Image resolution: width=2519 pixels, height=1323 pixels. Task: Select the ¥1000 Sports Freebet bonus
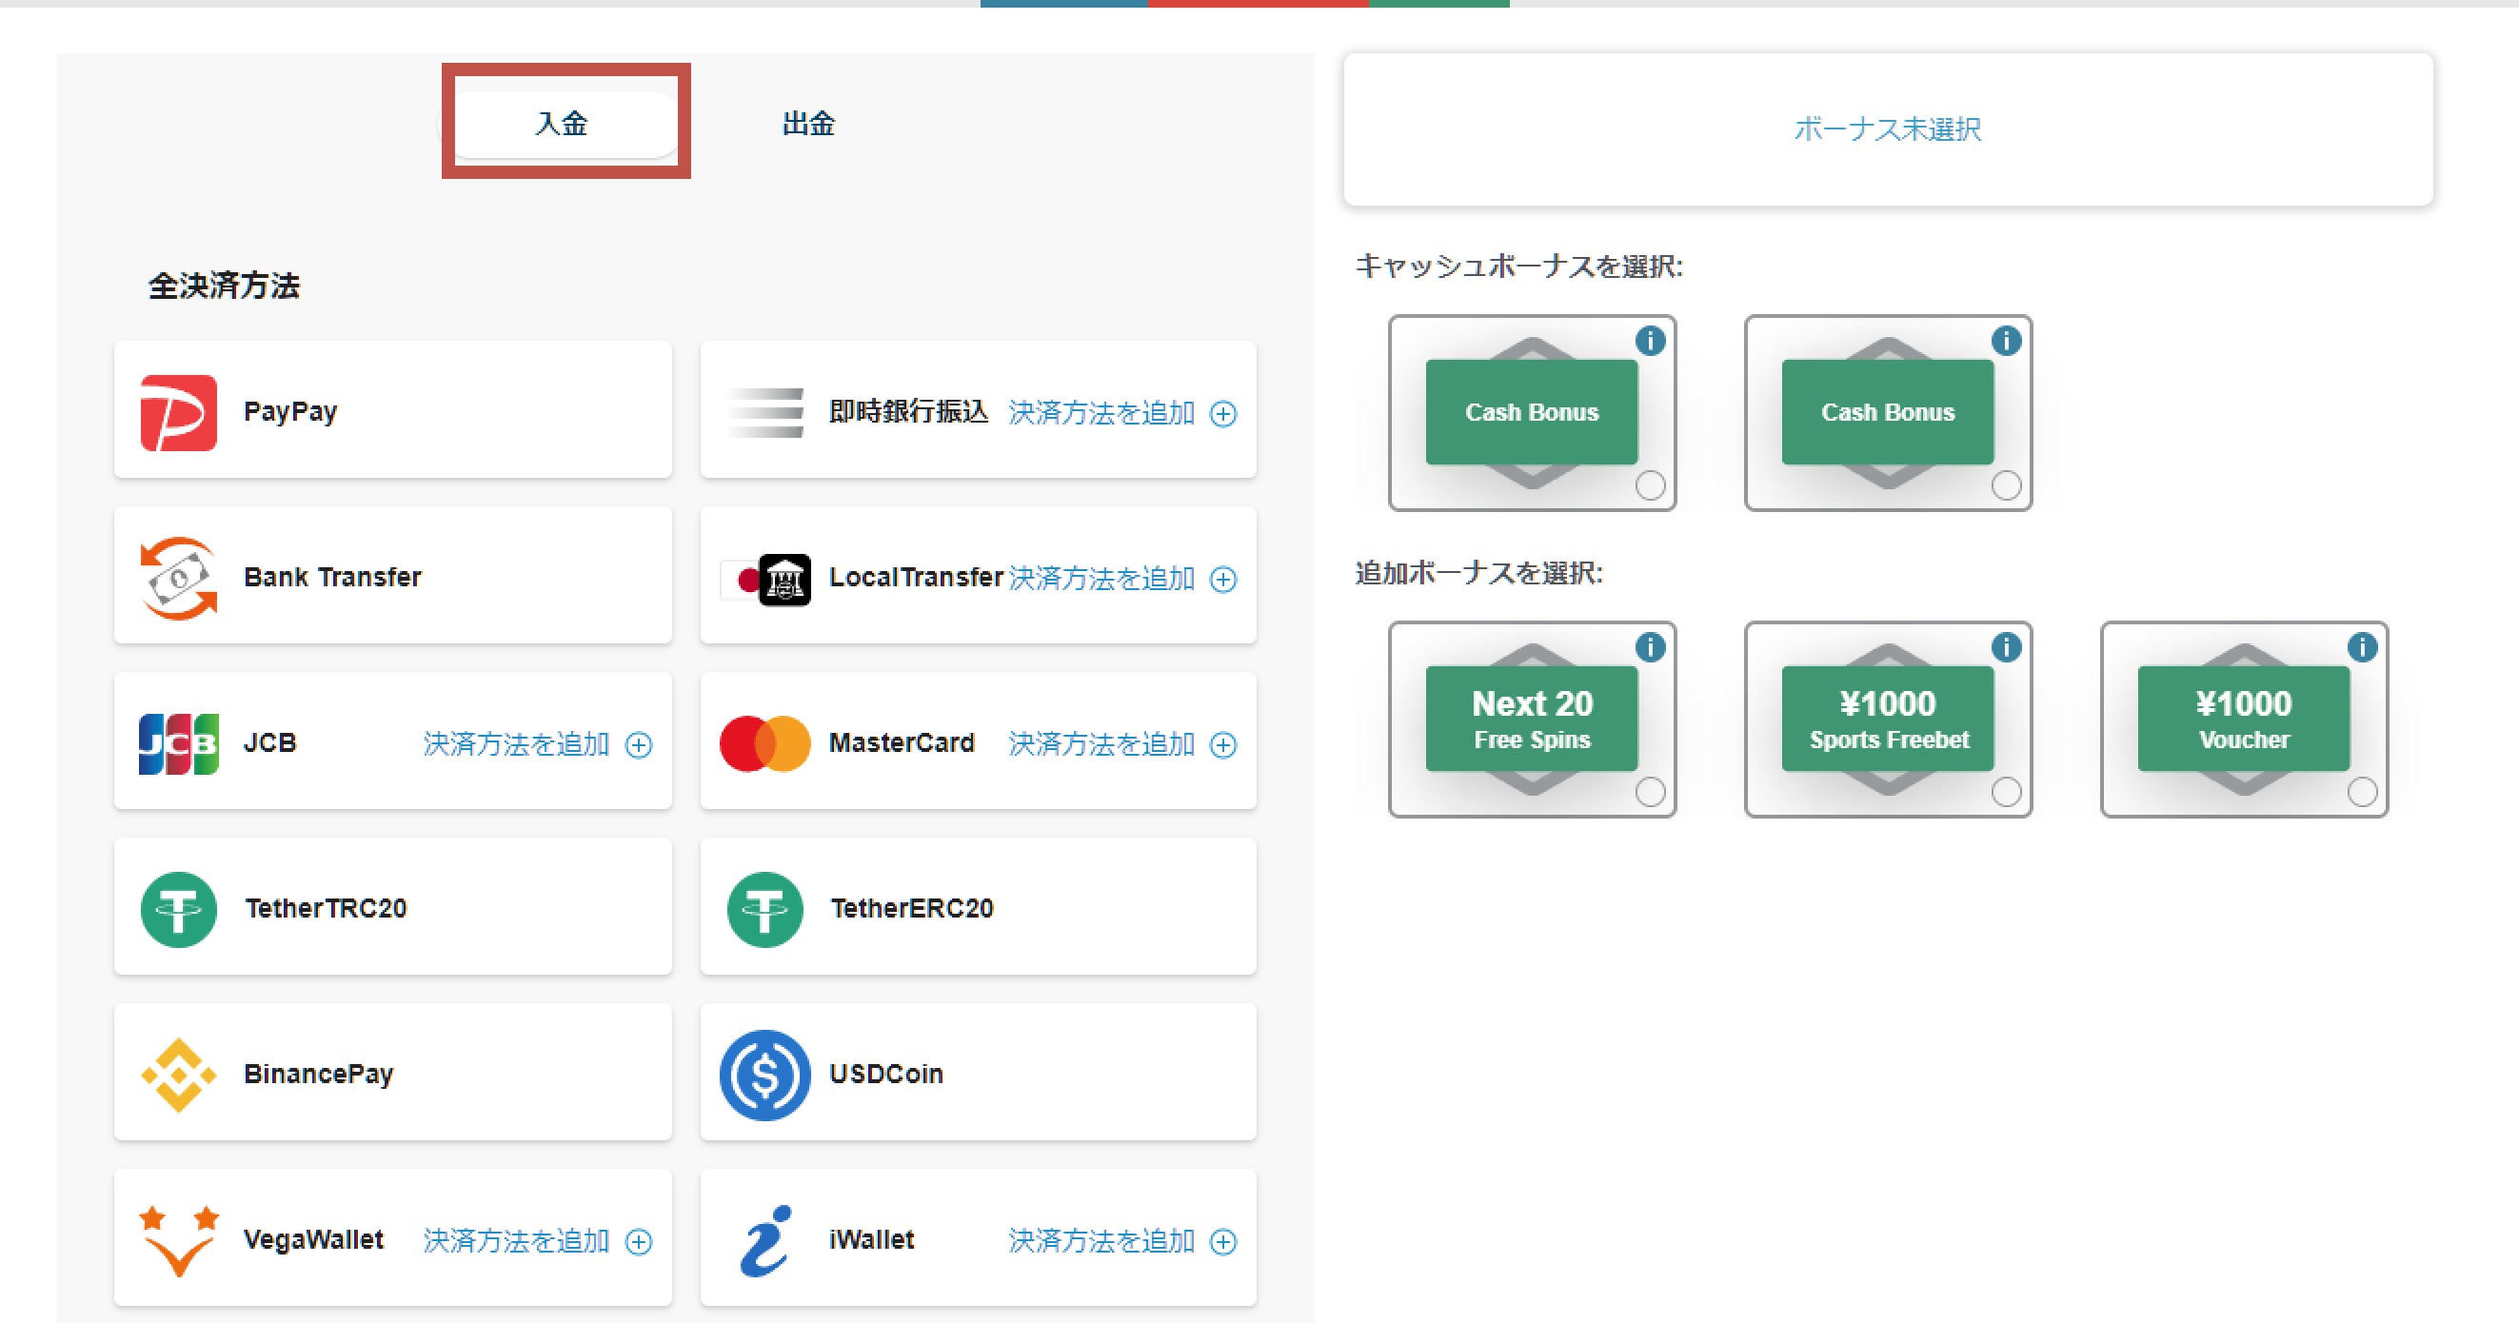(1887, 718)
